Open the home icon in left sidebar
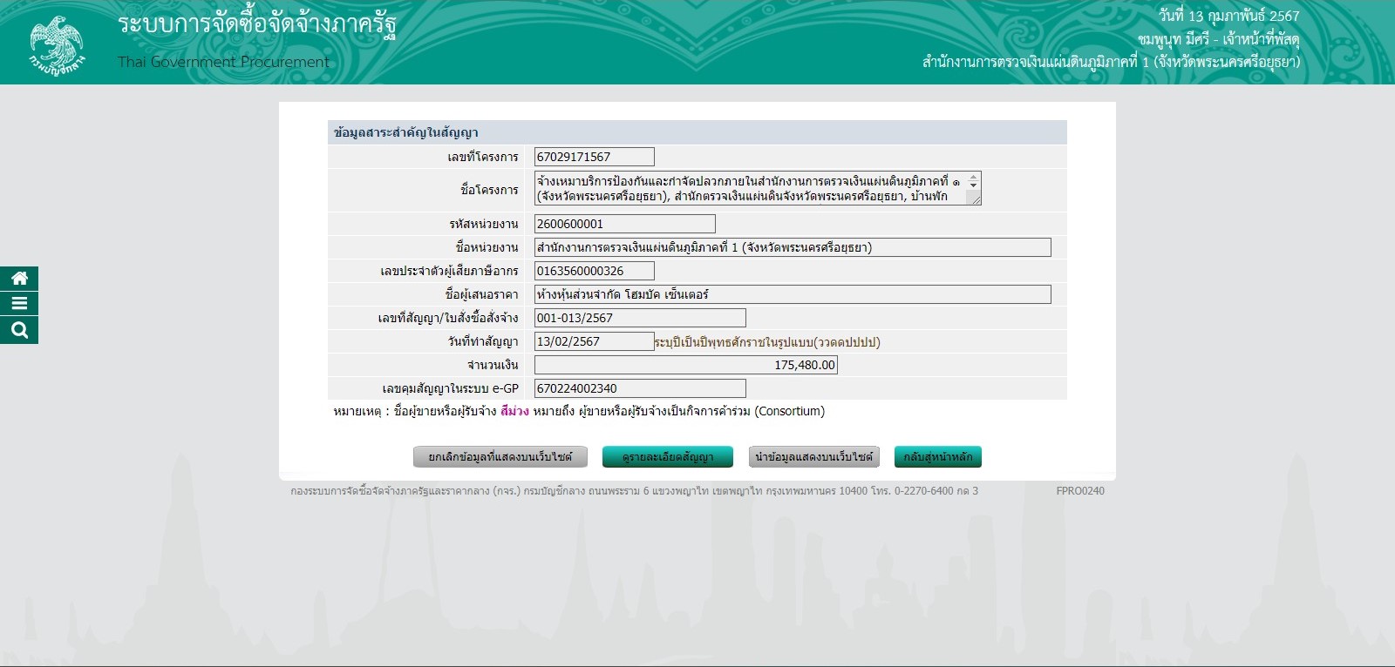 [x=19, y=279]
